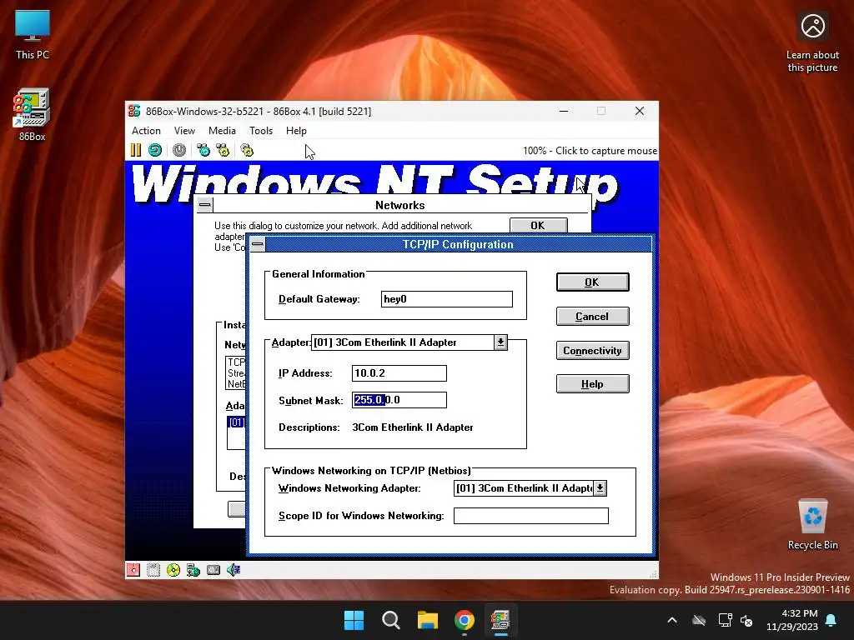
Task: Open the Action menu
Action: click(x=146, y=131)
